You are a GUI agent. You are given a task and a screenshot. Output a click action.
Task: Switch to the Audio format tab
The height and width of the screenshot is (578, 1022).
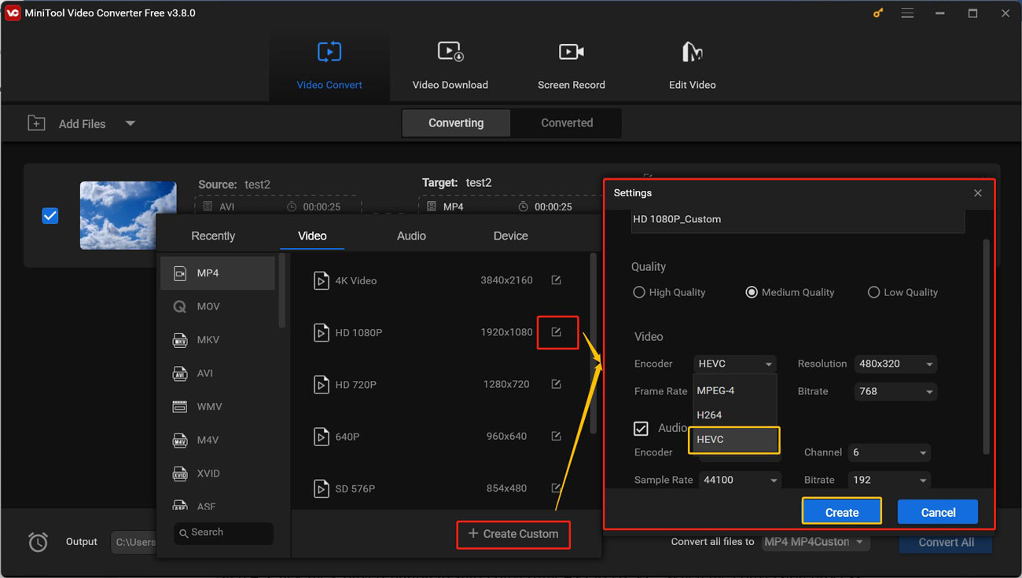point(411,236)
